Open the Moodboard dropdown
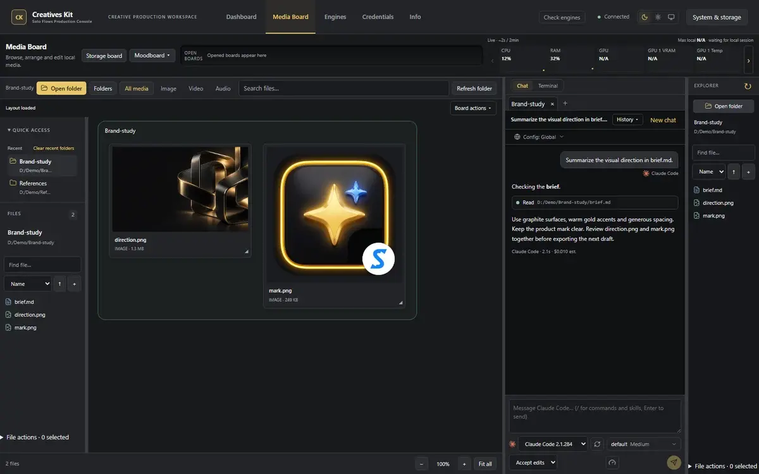This screenshot has width=759, height=474. pos(152,56)
